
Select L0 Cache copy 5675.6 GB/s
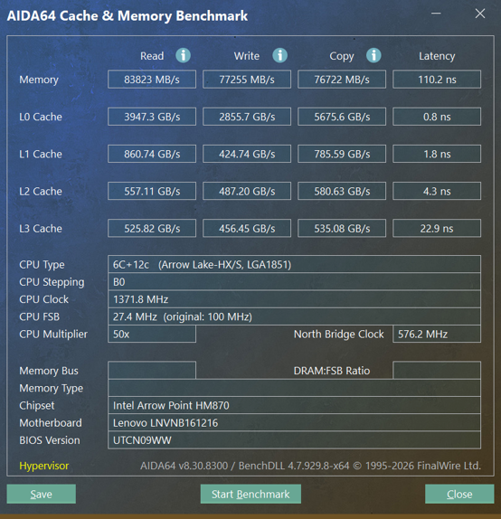click(x=342, y=117)
